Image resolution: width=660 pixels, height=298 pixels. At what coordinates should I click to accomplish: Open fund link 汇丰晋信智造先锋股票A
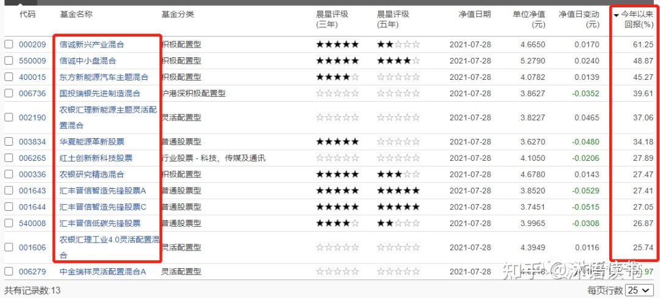[x=103, y=191]
